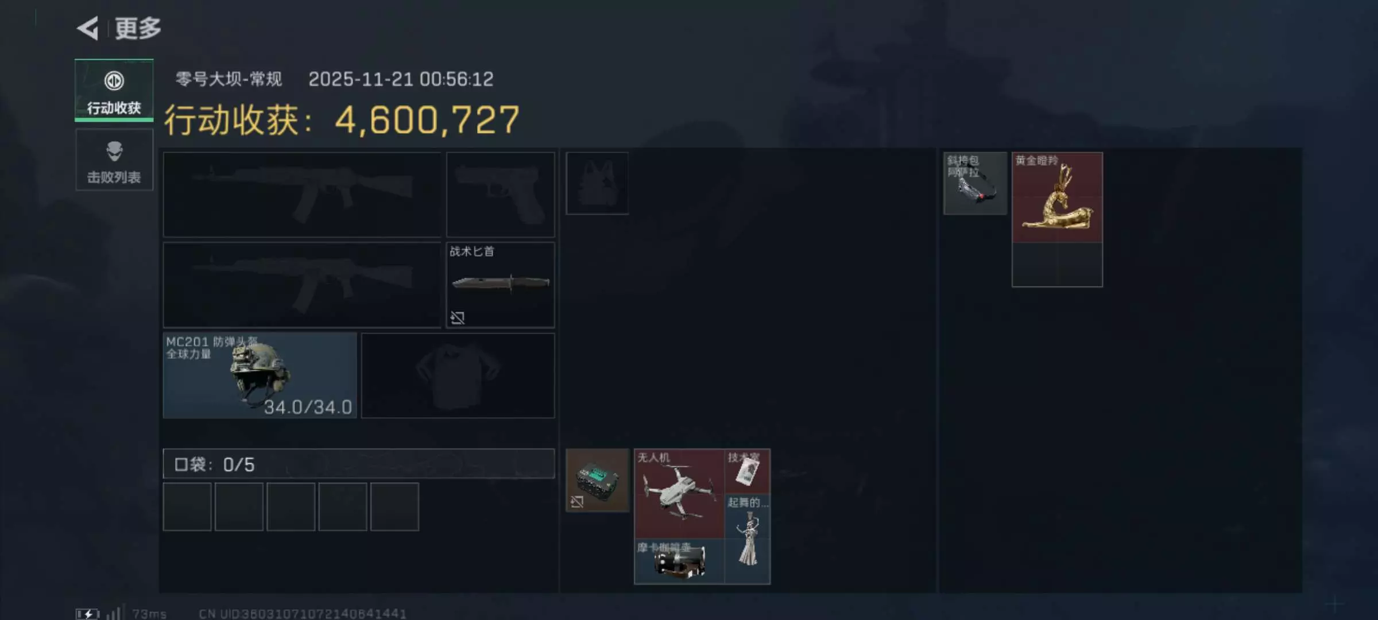The height and width of the screenshot is (620, 1378).
Task: Select the MC201 防弹头盔 helmet
Action: coord(260,375)
